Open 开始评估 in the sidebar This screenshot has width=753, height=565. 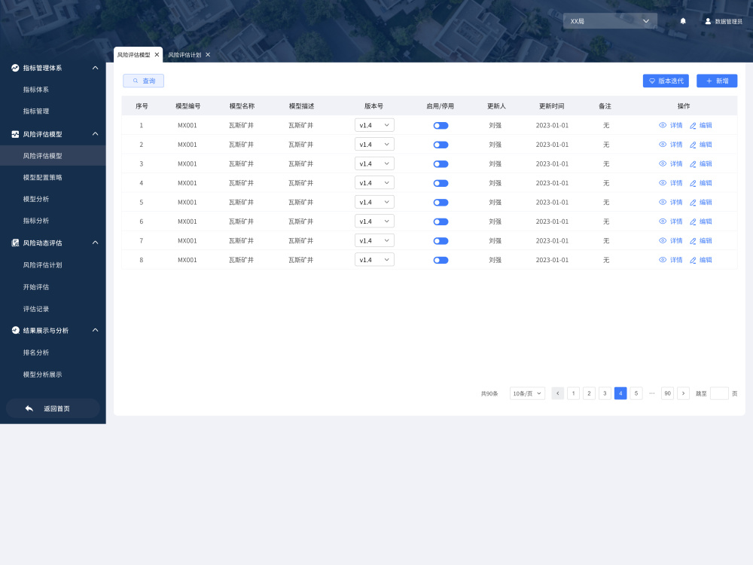click(36, 287)
